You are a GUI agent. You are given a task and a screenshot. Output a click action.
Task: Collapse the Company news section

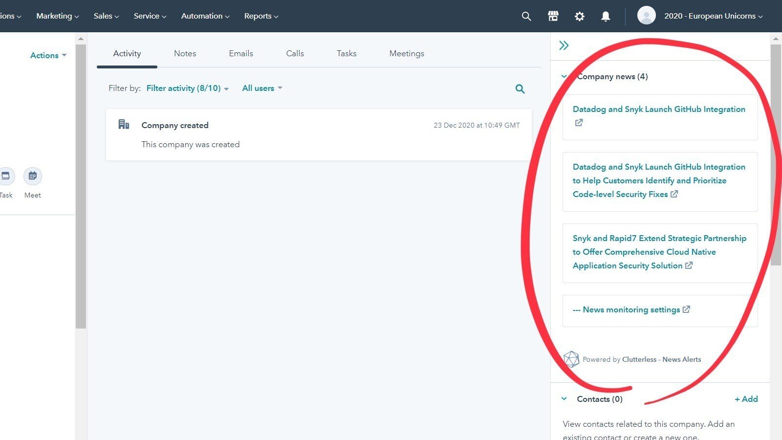click(564, 76)
